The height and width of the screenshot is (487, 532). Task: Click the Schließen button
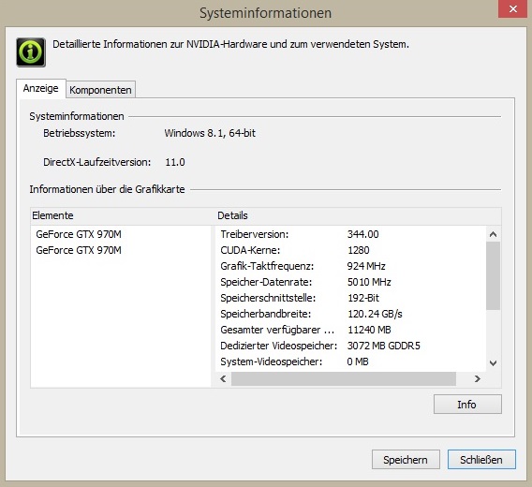click(481, 460)
